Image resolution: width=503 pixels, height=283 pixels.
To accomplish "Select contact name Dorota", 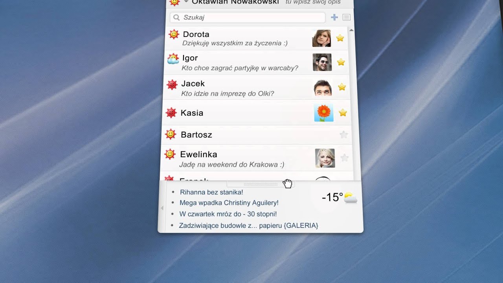I will pyautogui.click(x=196, y=34).
